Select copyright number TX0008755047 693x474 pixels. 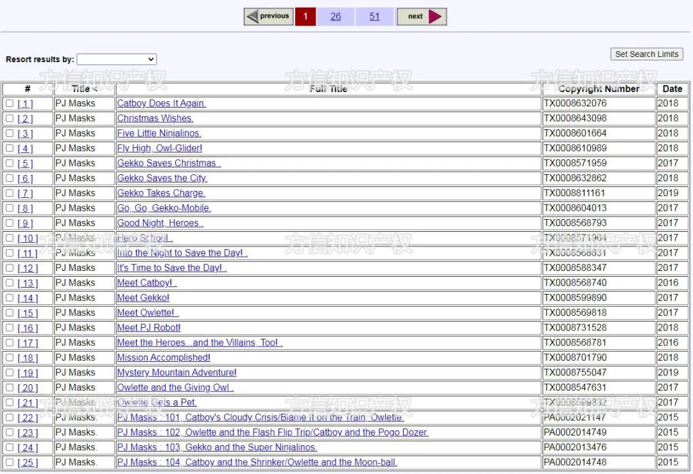point(575,373)
